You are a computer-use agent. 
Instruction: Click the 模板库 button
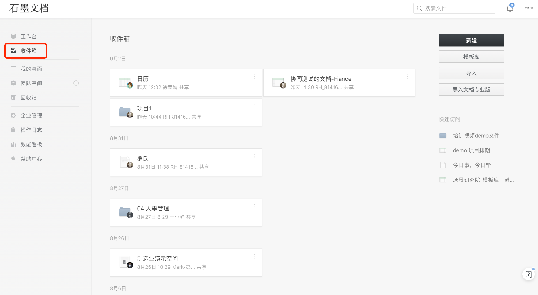471,57
